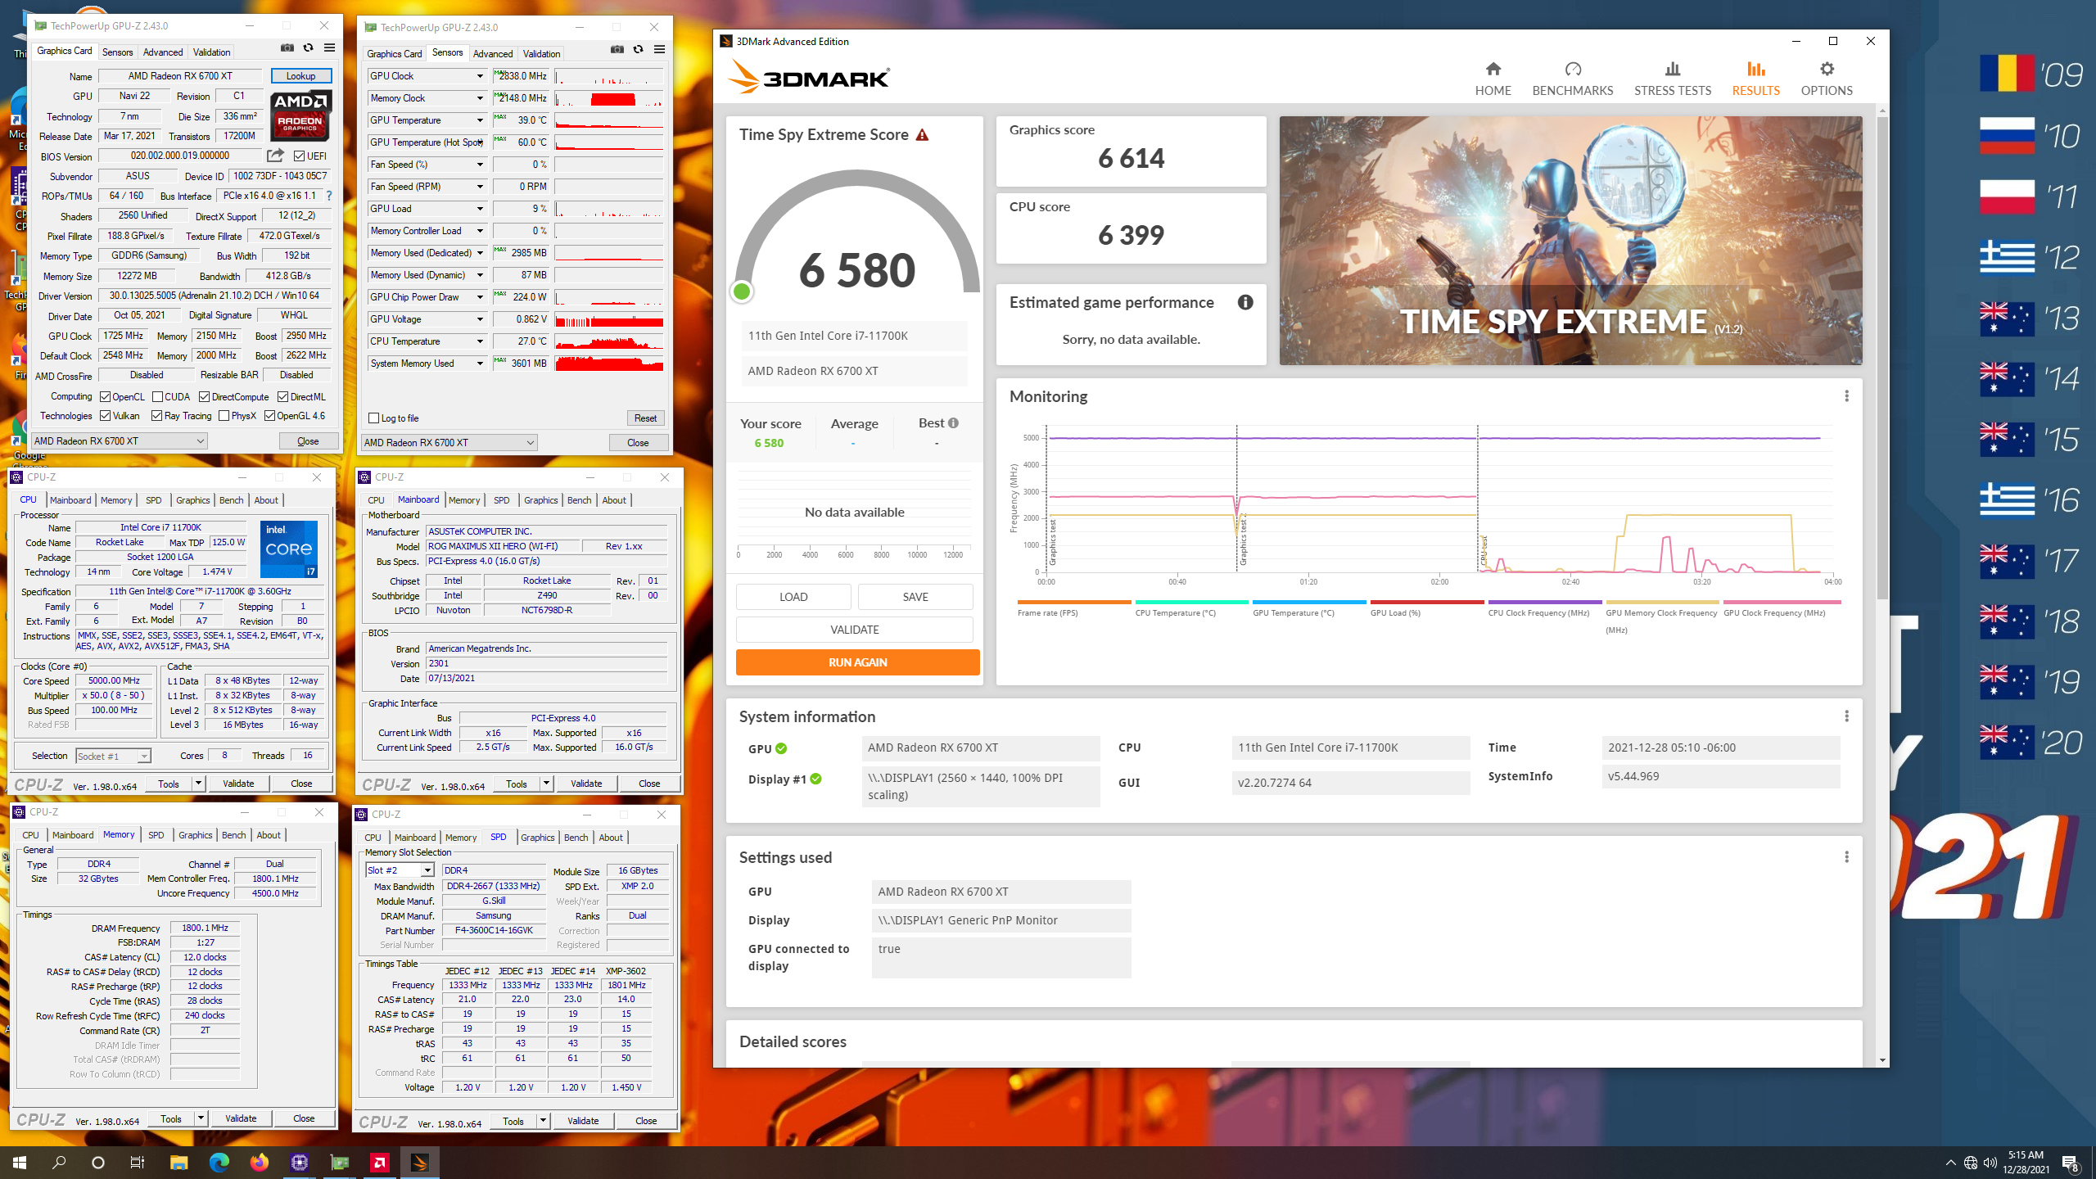Open the GPU selection dropdown in GPU-Z Sensors window
This screenshot has width=2096, height=1179.
[x=449, y=443]
